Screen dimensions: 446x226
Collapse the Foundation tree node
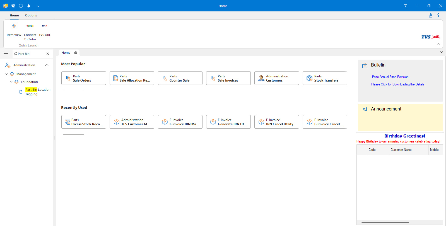coord(11,82)
